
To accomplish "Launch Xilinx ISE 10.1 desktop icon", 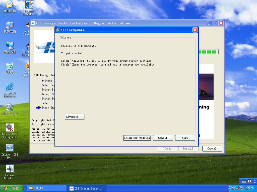I will [10, 151].
